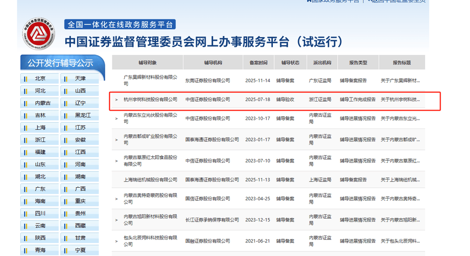Click the 江西 region item
The height and width of the screenshot is (256, 470).
(80, 152)
